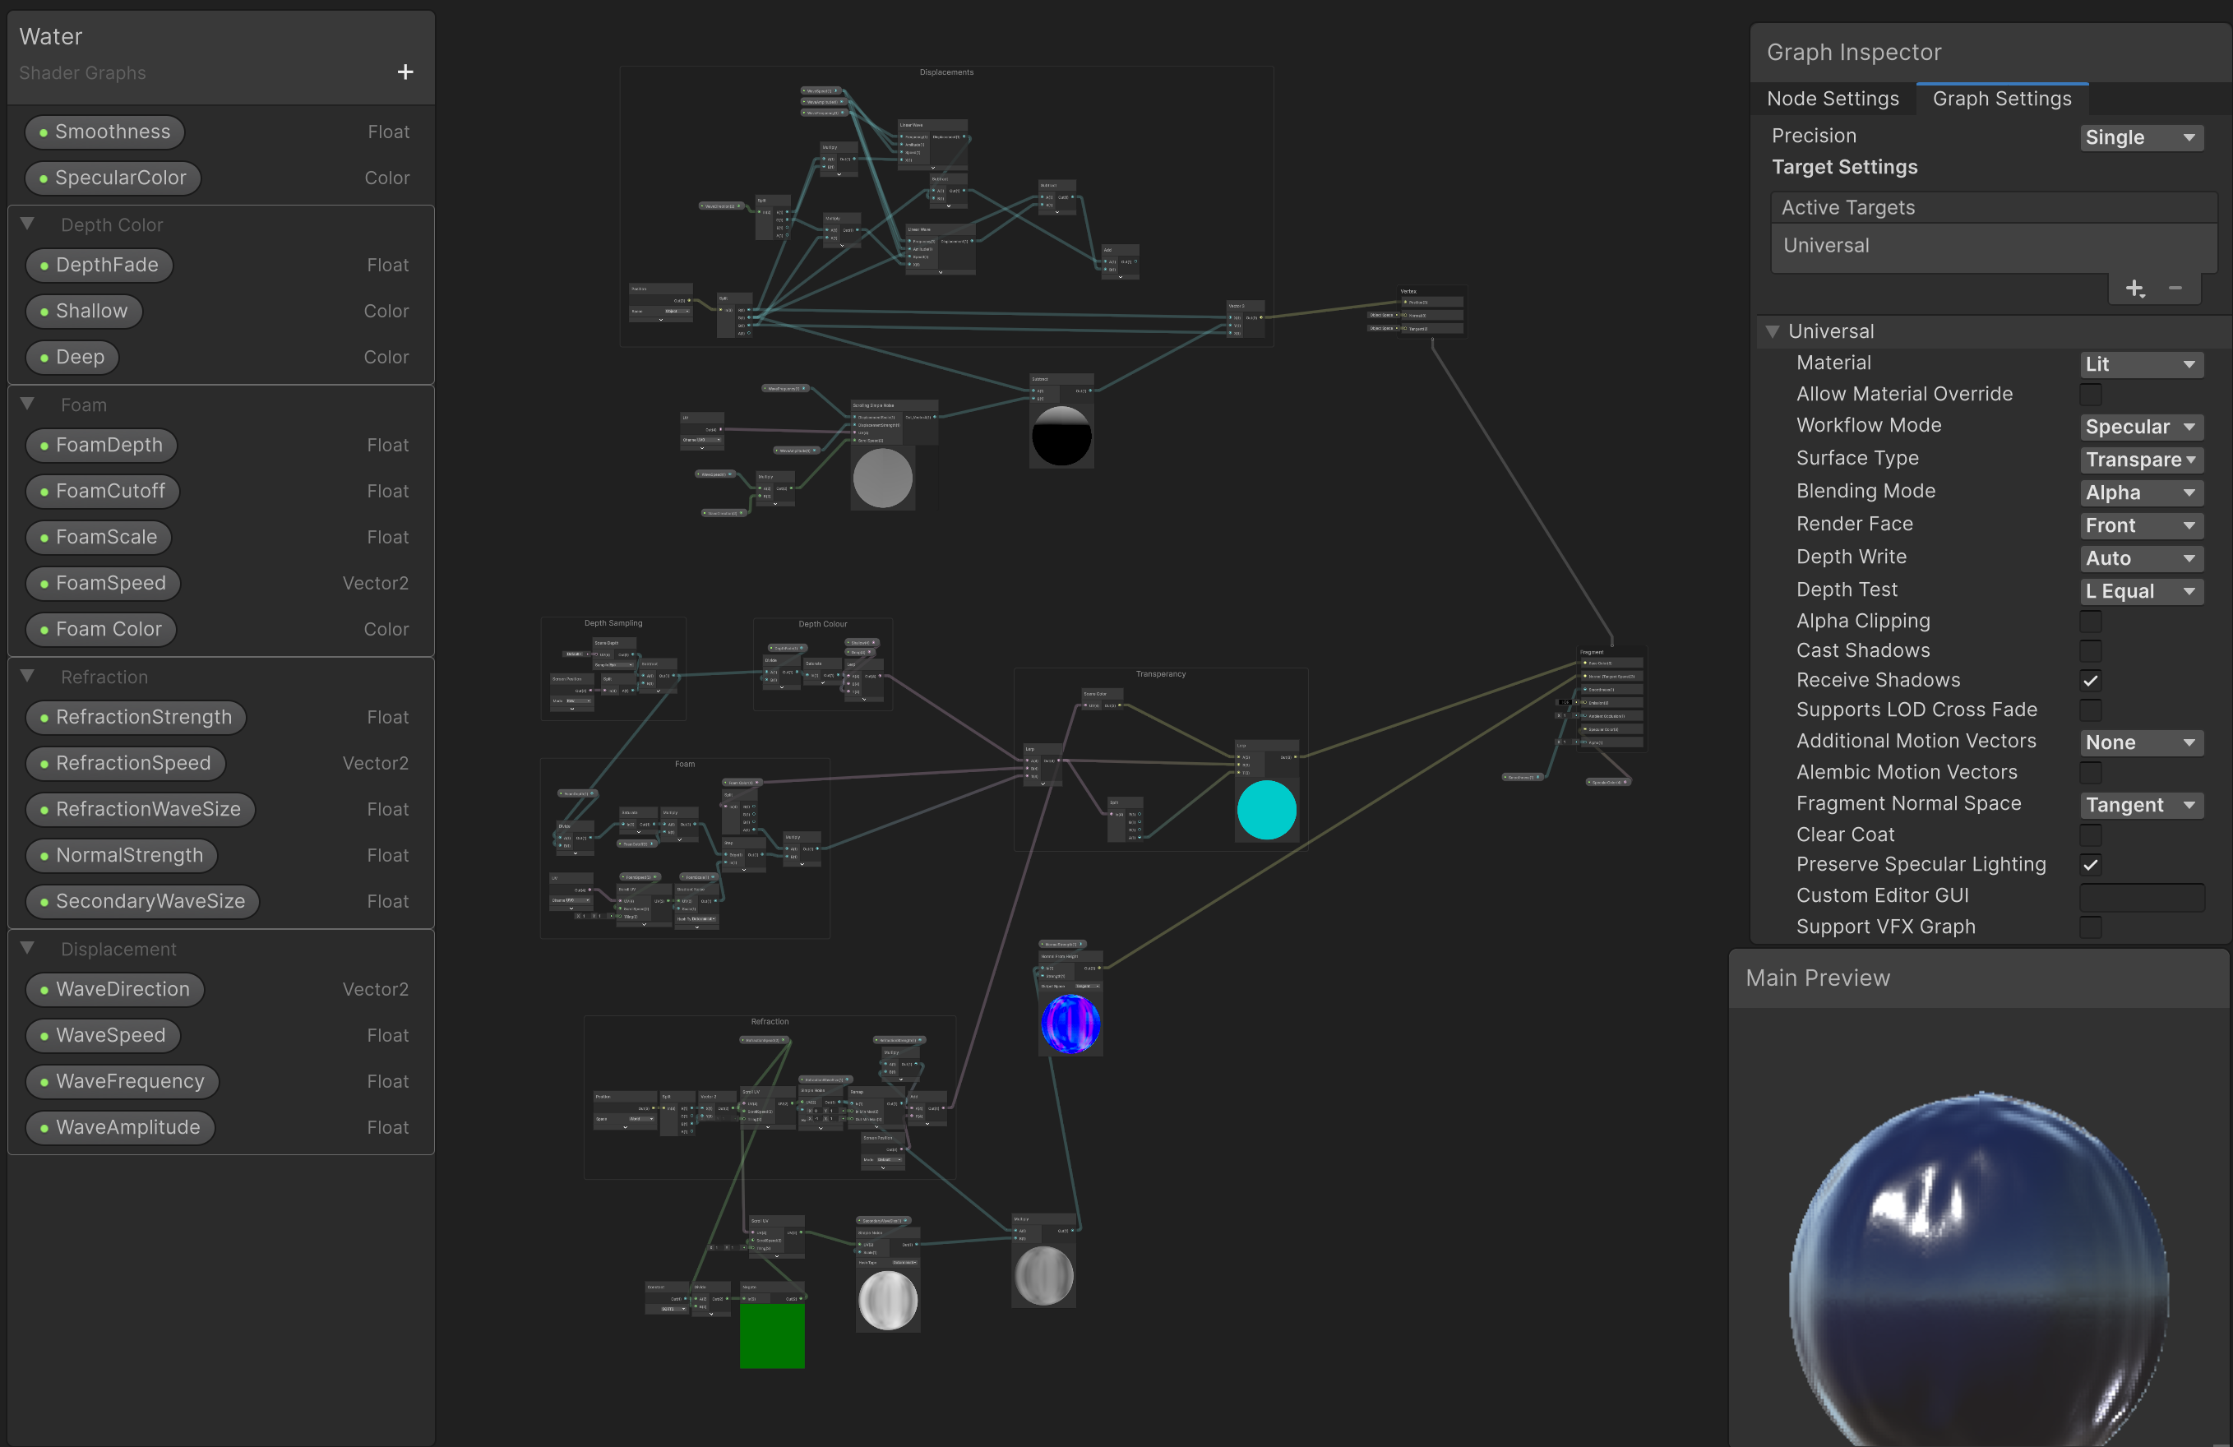Select the cyan Lerp node preview
This screenshot has width=2233, height=1447.
[x=1267, y=809]
